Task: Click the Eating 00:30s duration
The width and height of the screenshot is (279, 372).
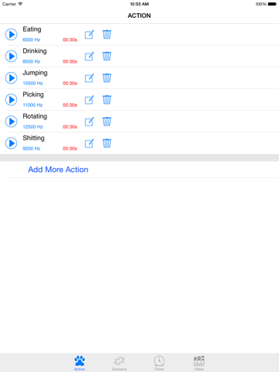Action: point(70,40)
